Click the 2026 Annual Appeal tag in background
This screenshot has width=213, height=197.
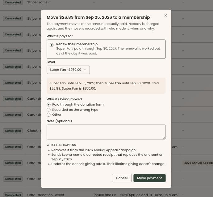(198, 163)
